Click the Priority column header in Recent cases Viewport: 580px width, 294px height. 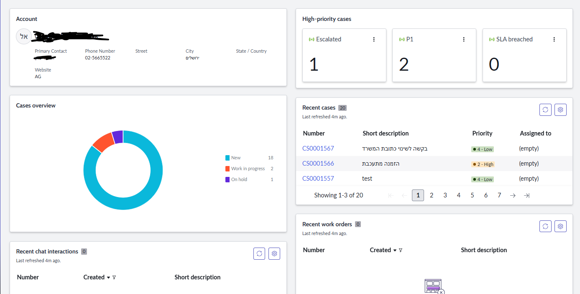[482, 133]
